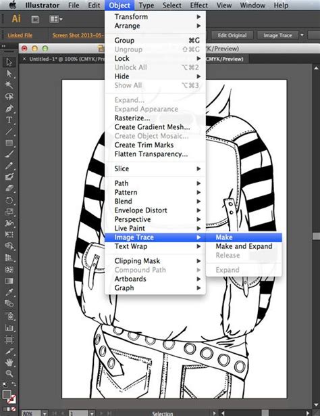Choose Make and Expand option
The height and width of the screenshot is (416, 320).
(244, 246)
